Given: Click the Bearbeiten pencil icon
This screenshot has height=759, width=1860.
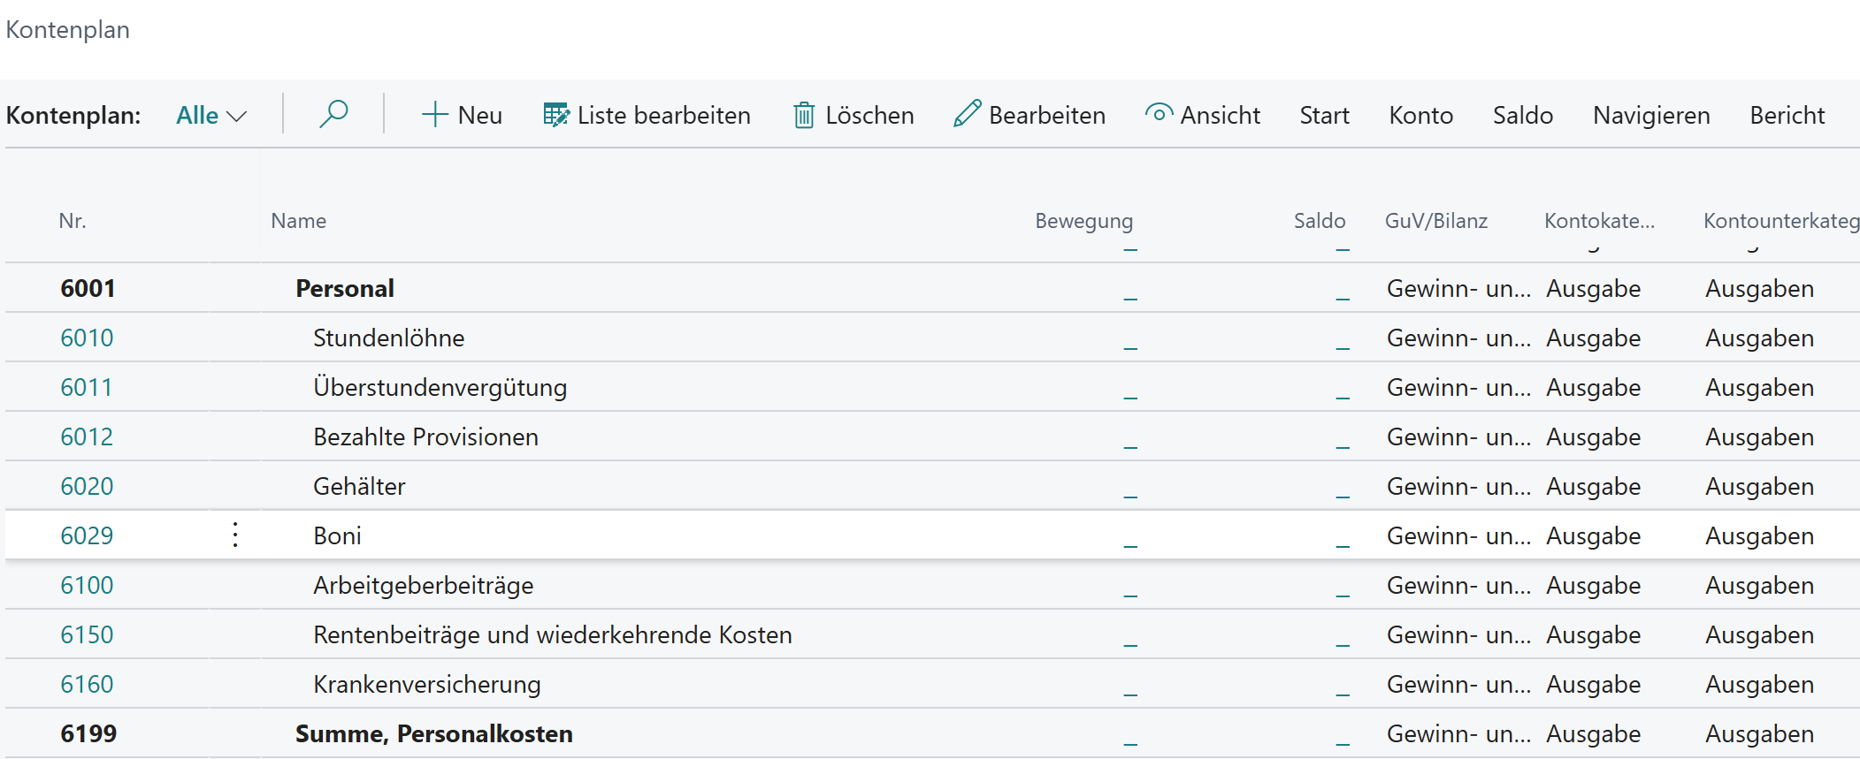Looking at the screenshot, I should pyautogui.click(x=967, y=115).
